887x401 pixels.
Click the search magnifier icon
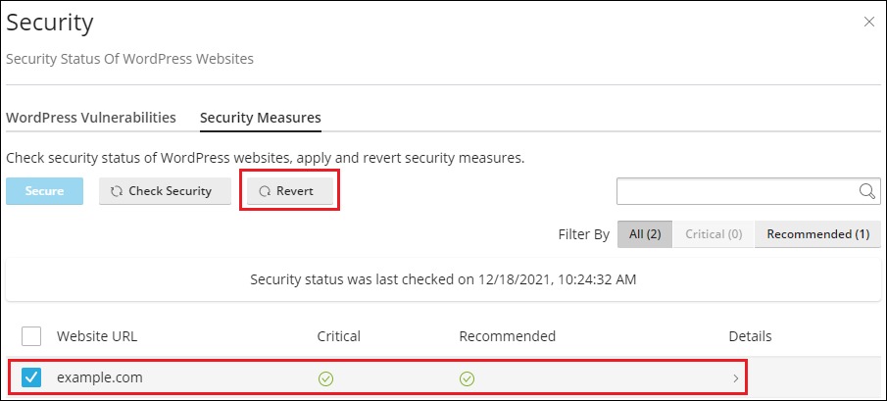tap(867, 191)
